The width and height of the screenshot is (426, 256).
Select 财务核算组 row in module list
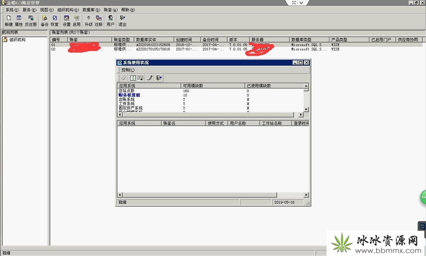pos(211,95)
